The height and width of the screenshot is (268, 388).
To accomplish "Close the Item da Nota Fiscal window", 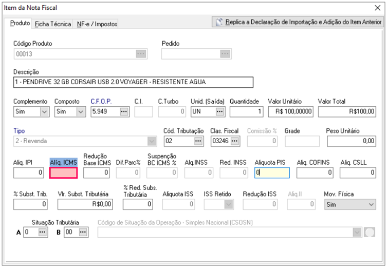I will point(378,8).
